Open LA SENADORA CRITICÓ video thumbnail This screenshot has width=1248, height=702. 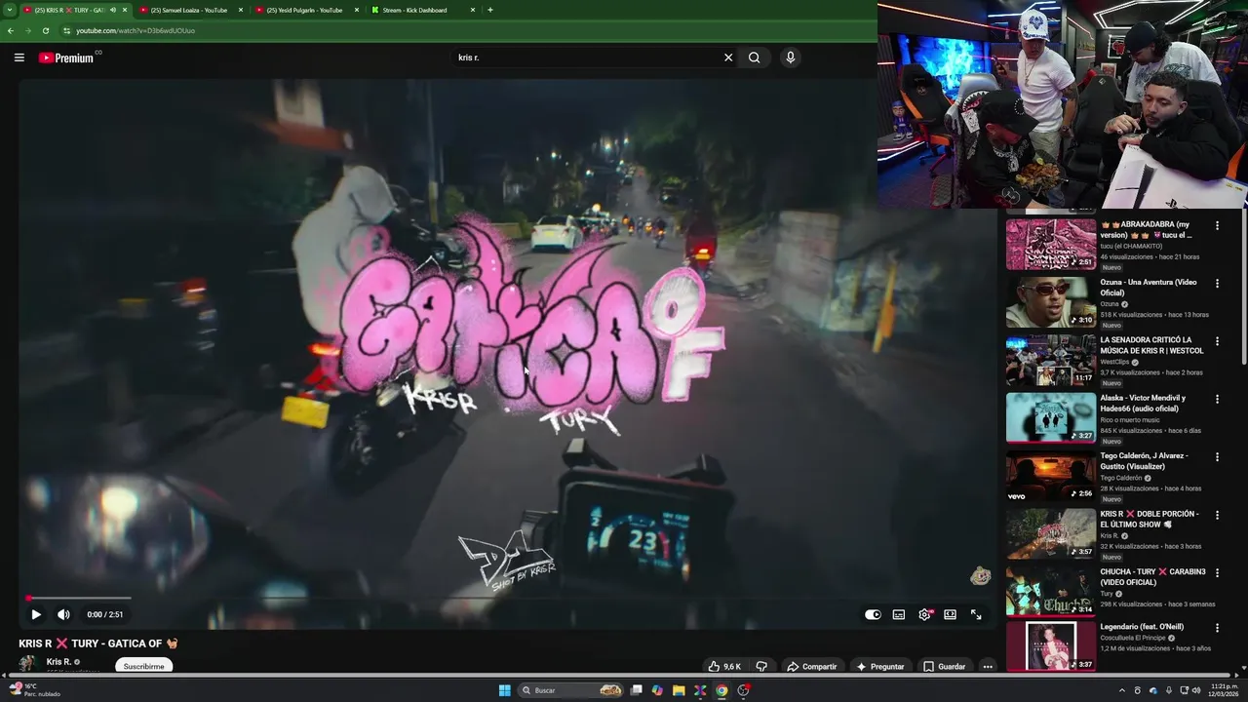coord(1051,361)
